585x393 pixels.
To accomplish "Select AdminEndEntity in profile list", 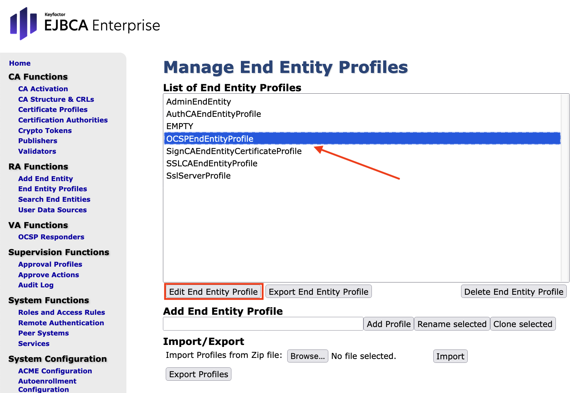I will [x=199, y=102].
